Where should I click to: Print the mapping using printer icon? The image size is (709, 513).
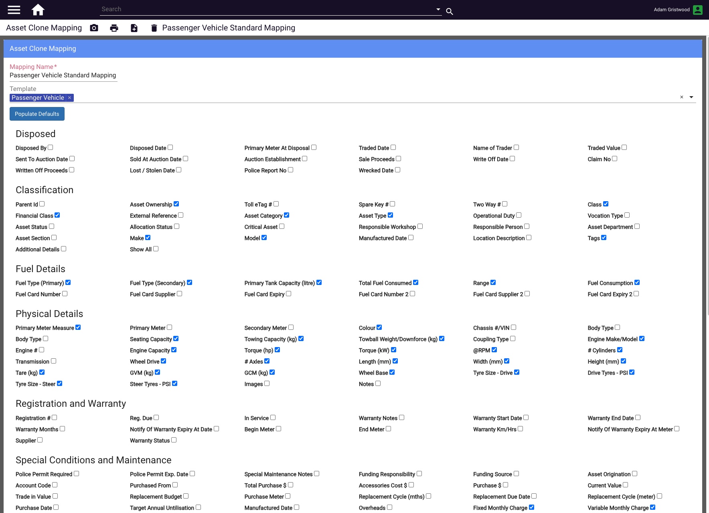114,28
